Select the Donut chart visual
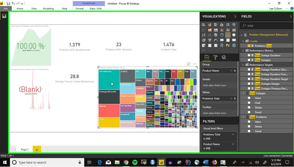The image size is (294, 167). tap(222, 35)
